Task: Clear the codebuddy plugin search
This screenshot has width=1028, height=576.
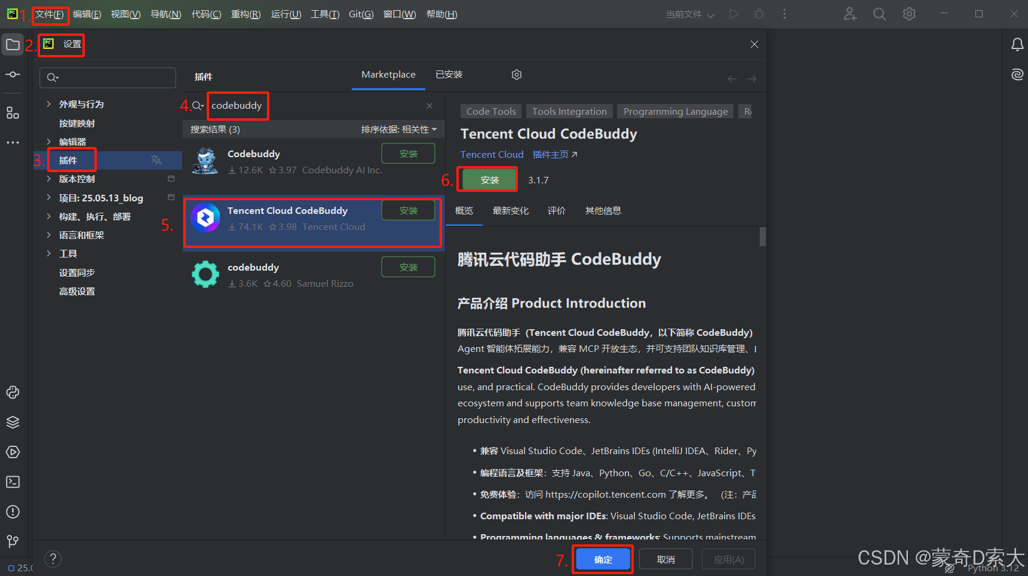Action: [x=429, y=106]
